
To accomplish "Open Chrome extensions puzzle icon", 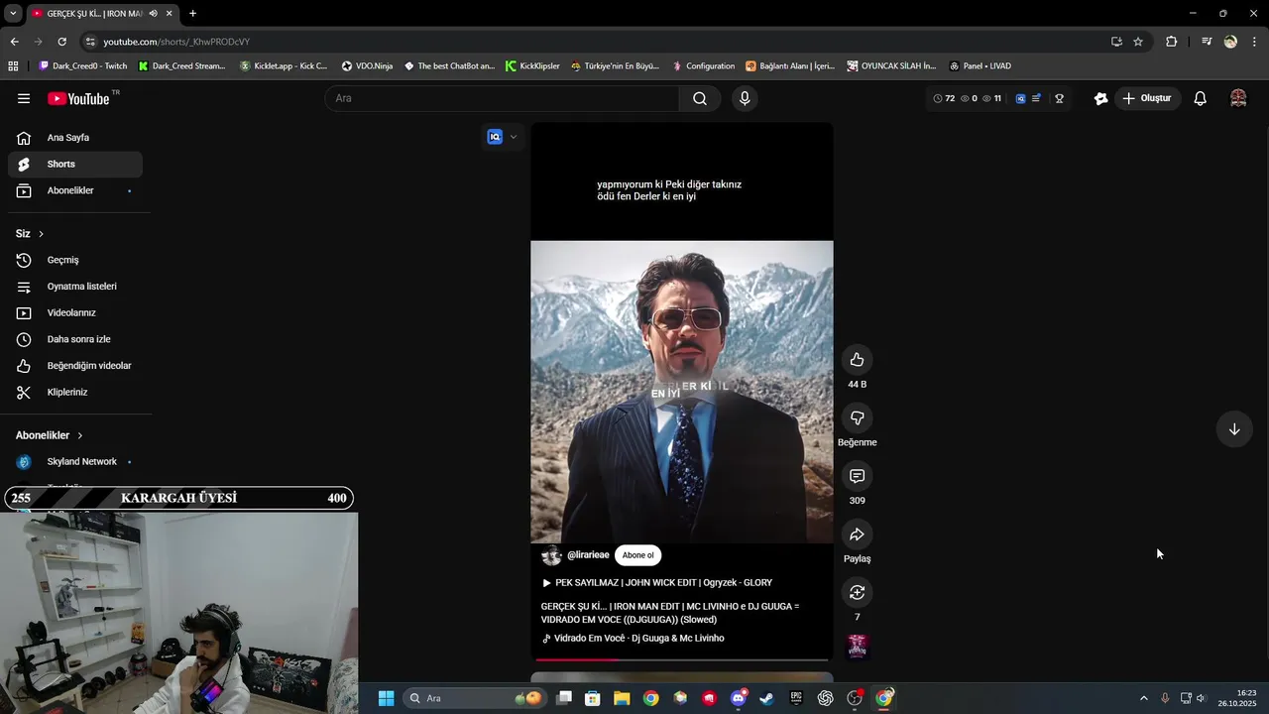I will point(1171,42).
